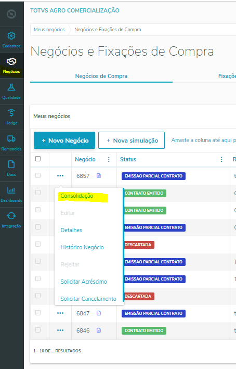236x369 pixels.
Task: Toggle the select-all header checkbox
Action: point(38,159)
